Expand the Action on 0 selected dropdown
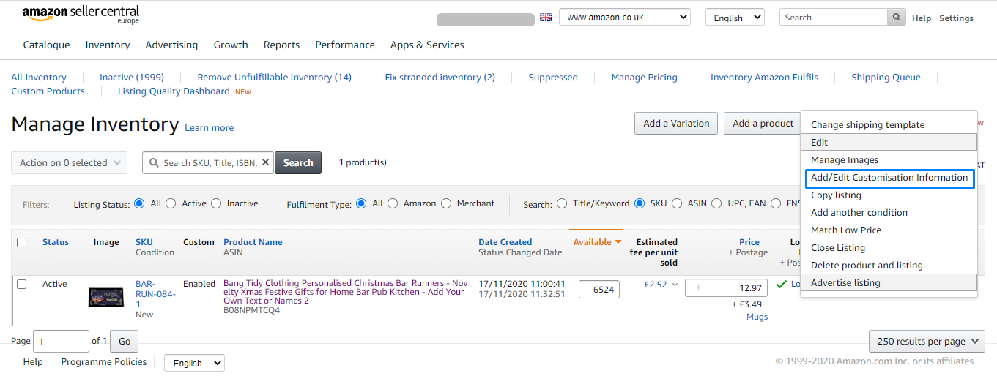 coord(70,163)
